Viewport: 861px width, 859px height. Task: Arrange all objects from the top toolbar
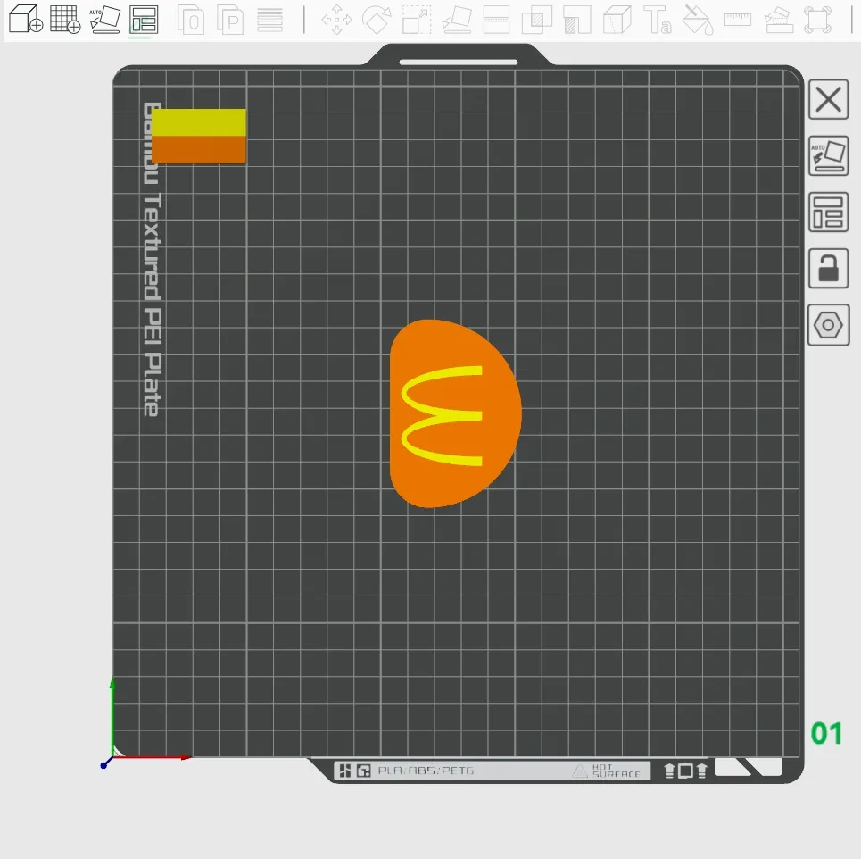[144, 20]
